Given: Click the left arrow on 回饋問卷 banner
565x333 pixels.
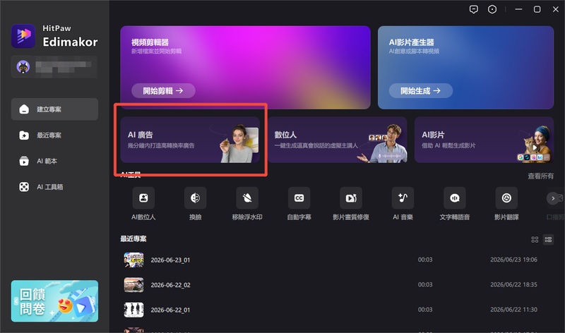Looking at the screenshot, I should pyautogui.click(x=16, y=301).
